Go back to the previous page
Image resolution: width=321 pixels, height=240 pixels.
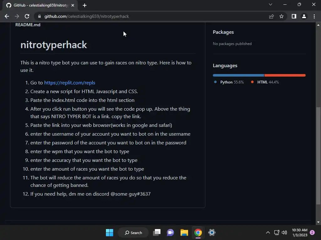7,16
